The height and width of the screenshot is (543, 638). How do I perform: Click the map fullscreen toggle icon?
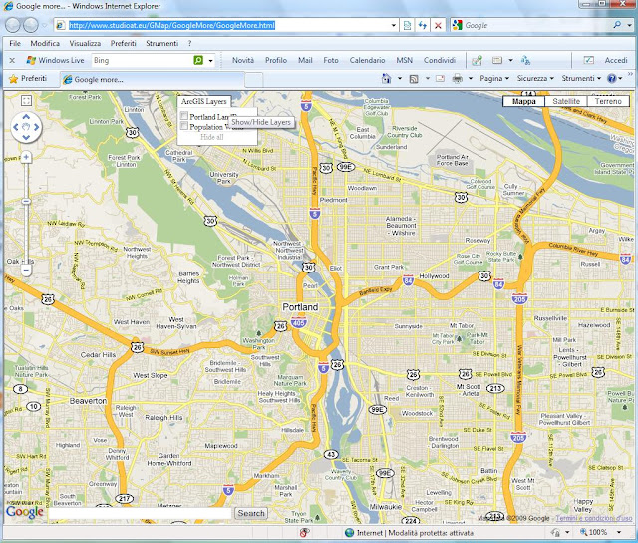26,101
